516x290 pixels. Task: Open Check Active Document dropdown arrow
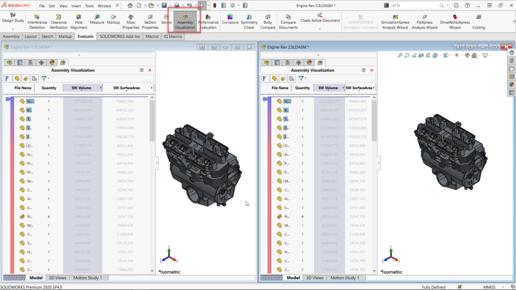(320, 29)
